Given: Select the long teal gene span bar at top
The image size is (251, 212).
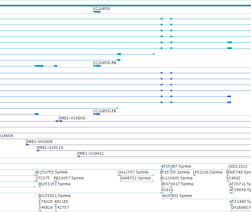Looking at the screenshot, I should 126,6.
